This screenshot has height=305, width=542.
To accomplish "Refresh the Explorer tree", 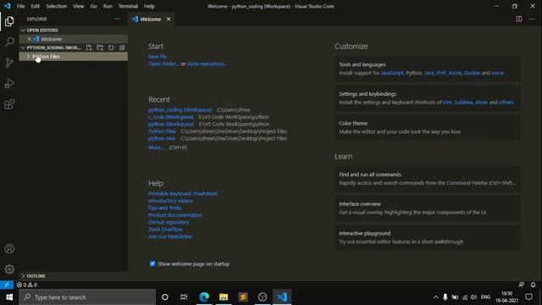I will [111, 47].
